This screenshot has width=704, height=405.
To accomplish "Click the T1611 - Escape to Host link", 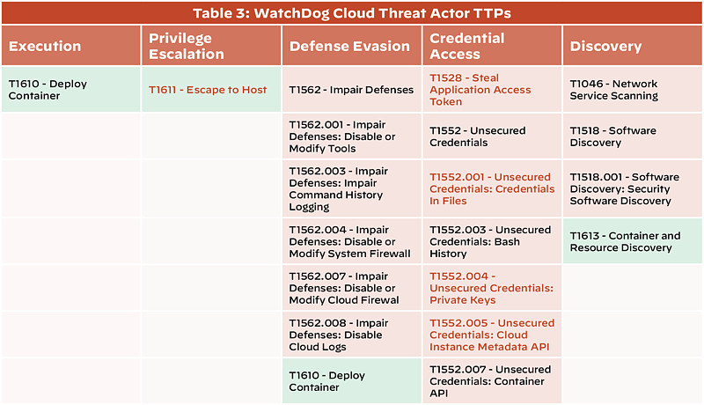I will pos(207,90).
